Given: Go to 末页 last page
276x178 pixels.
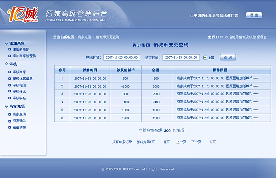Looking at the screenshot, I should [x=212, y=142].
